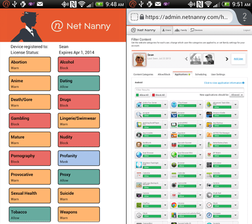Open the New applications Allowed dropdown

point(237,95)
